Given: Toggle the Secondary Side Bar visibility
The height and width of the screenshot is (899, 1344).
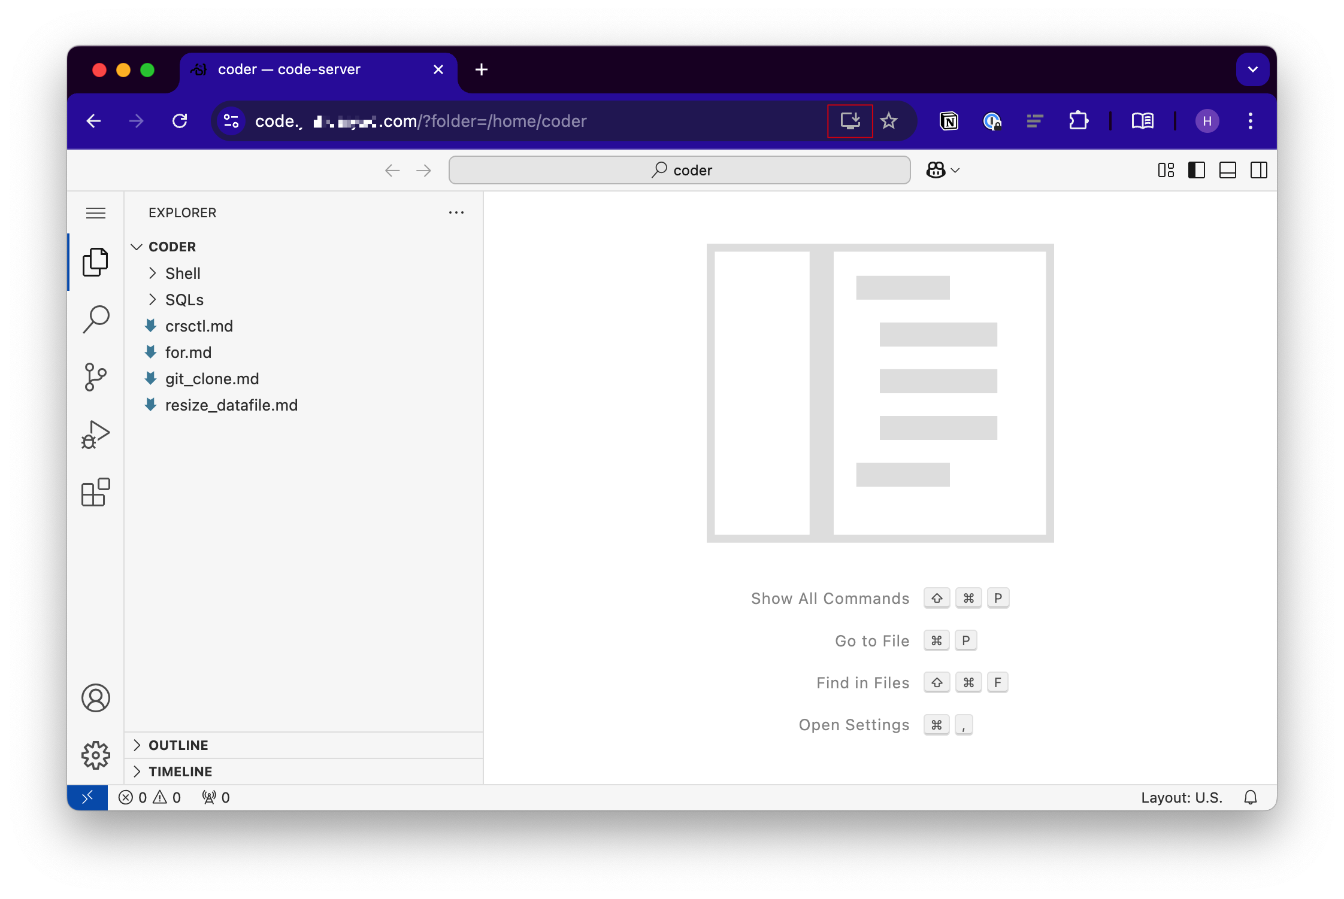Looking at the screenshot, I should pos(1258,171).
